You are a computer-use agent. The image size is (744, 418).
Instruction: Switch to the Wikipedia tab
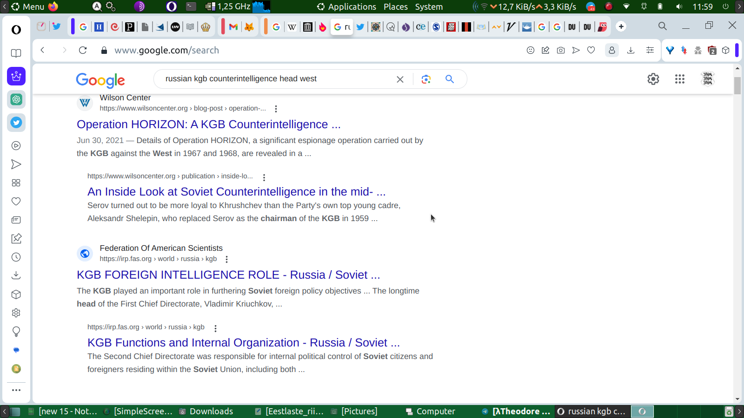click(x=292, y=27)
